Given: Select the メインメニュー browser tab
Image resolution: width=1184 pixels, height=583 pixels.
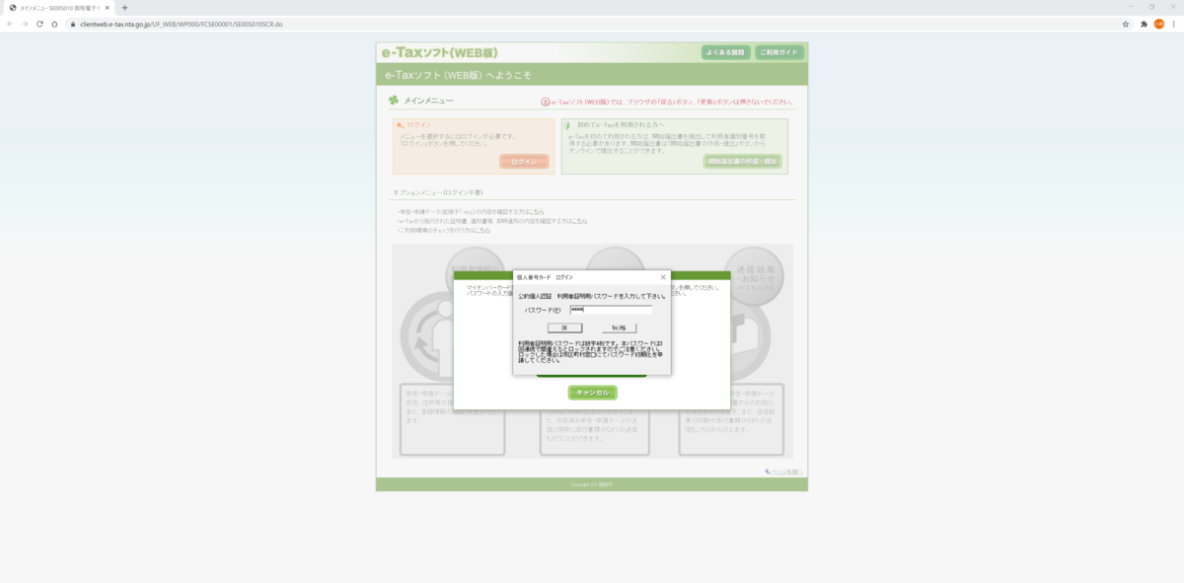Looking at the screenshot, I should tap(59, 7).
